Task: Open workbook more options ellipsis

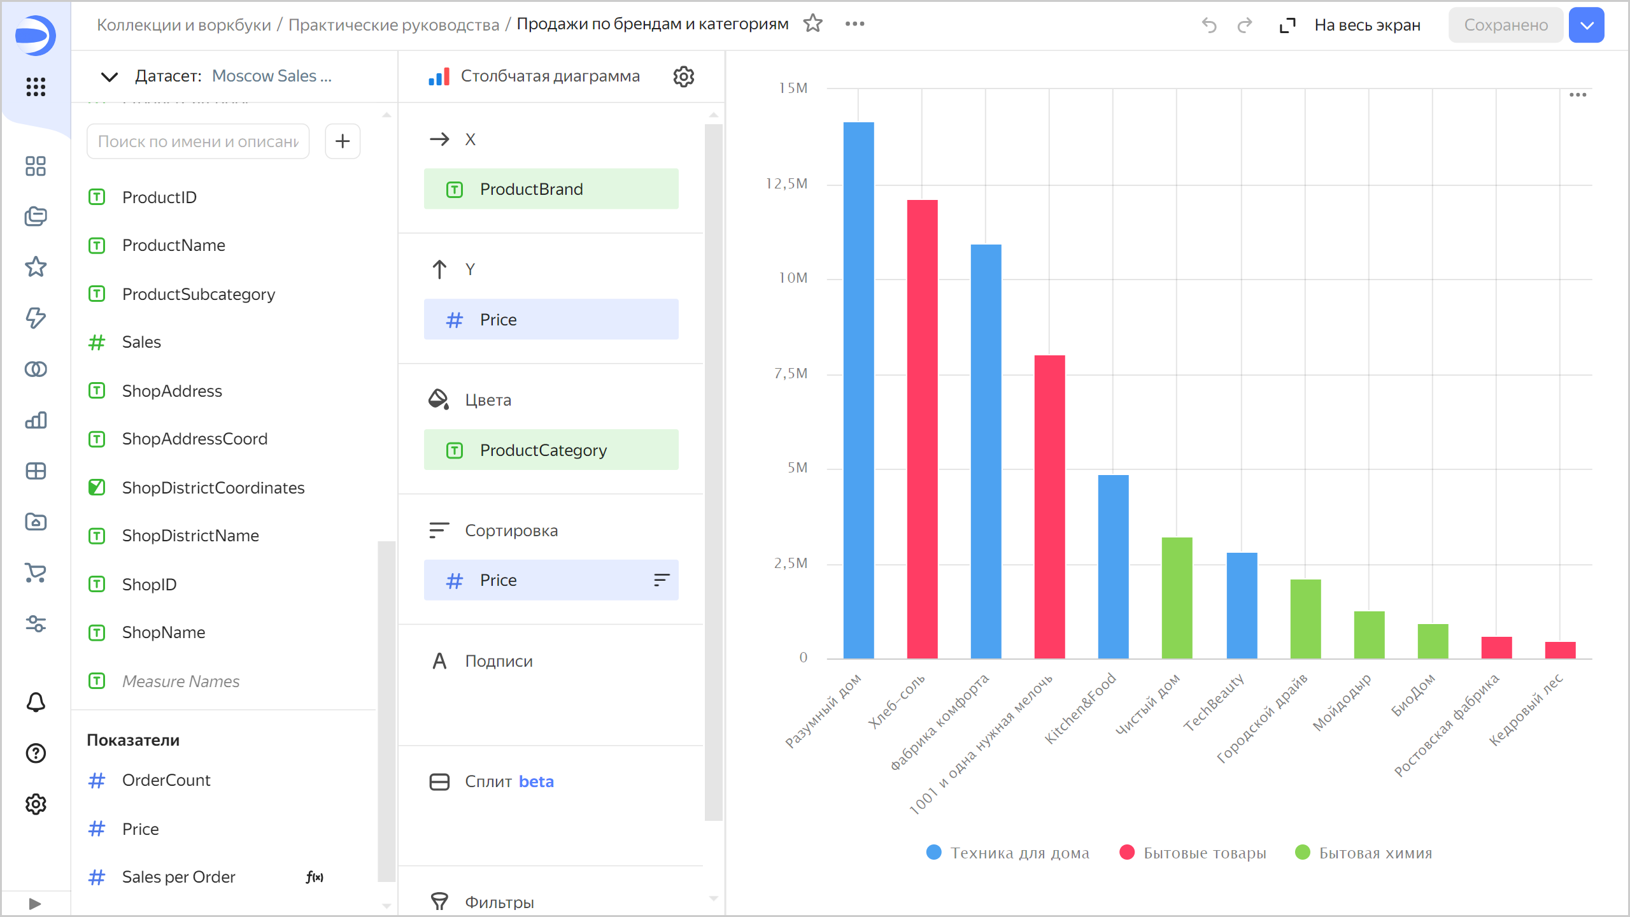Action: (854, 24)
